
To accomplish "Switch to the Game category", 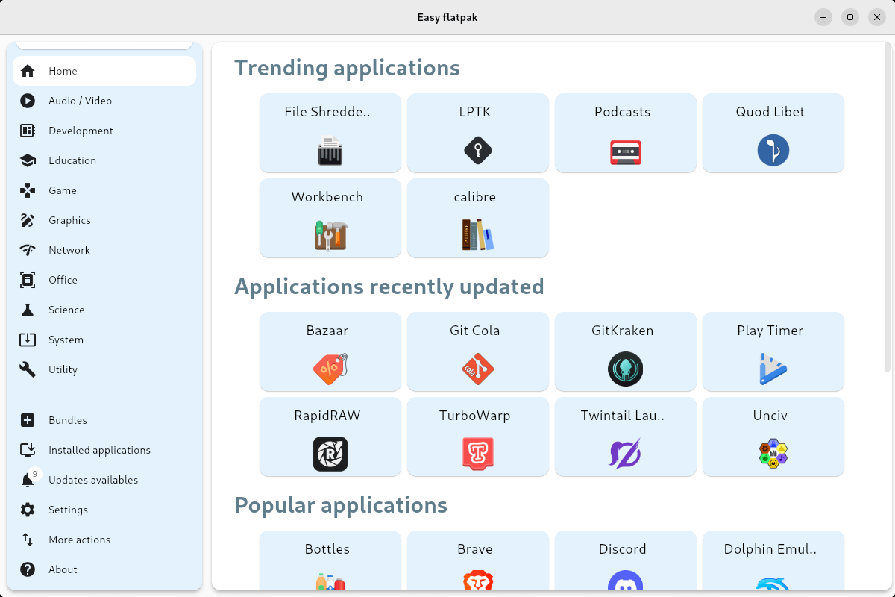I will click(x=63, y=190).
